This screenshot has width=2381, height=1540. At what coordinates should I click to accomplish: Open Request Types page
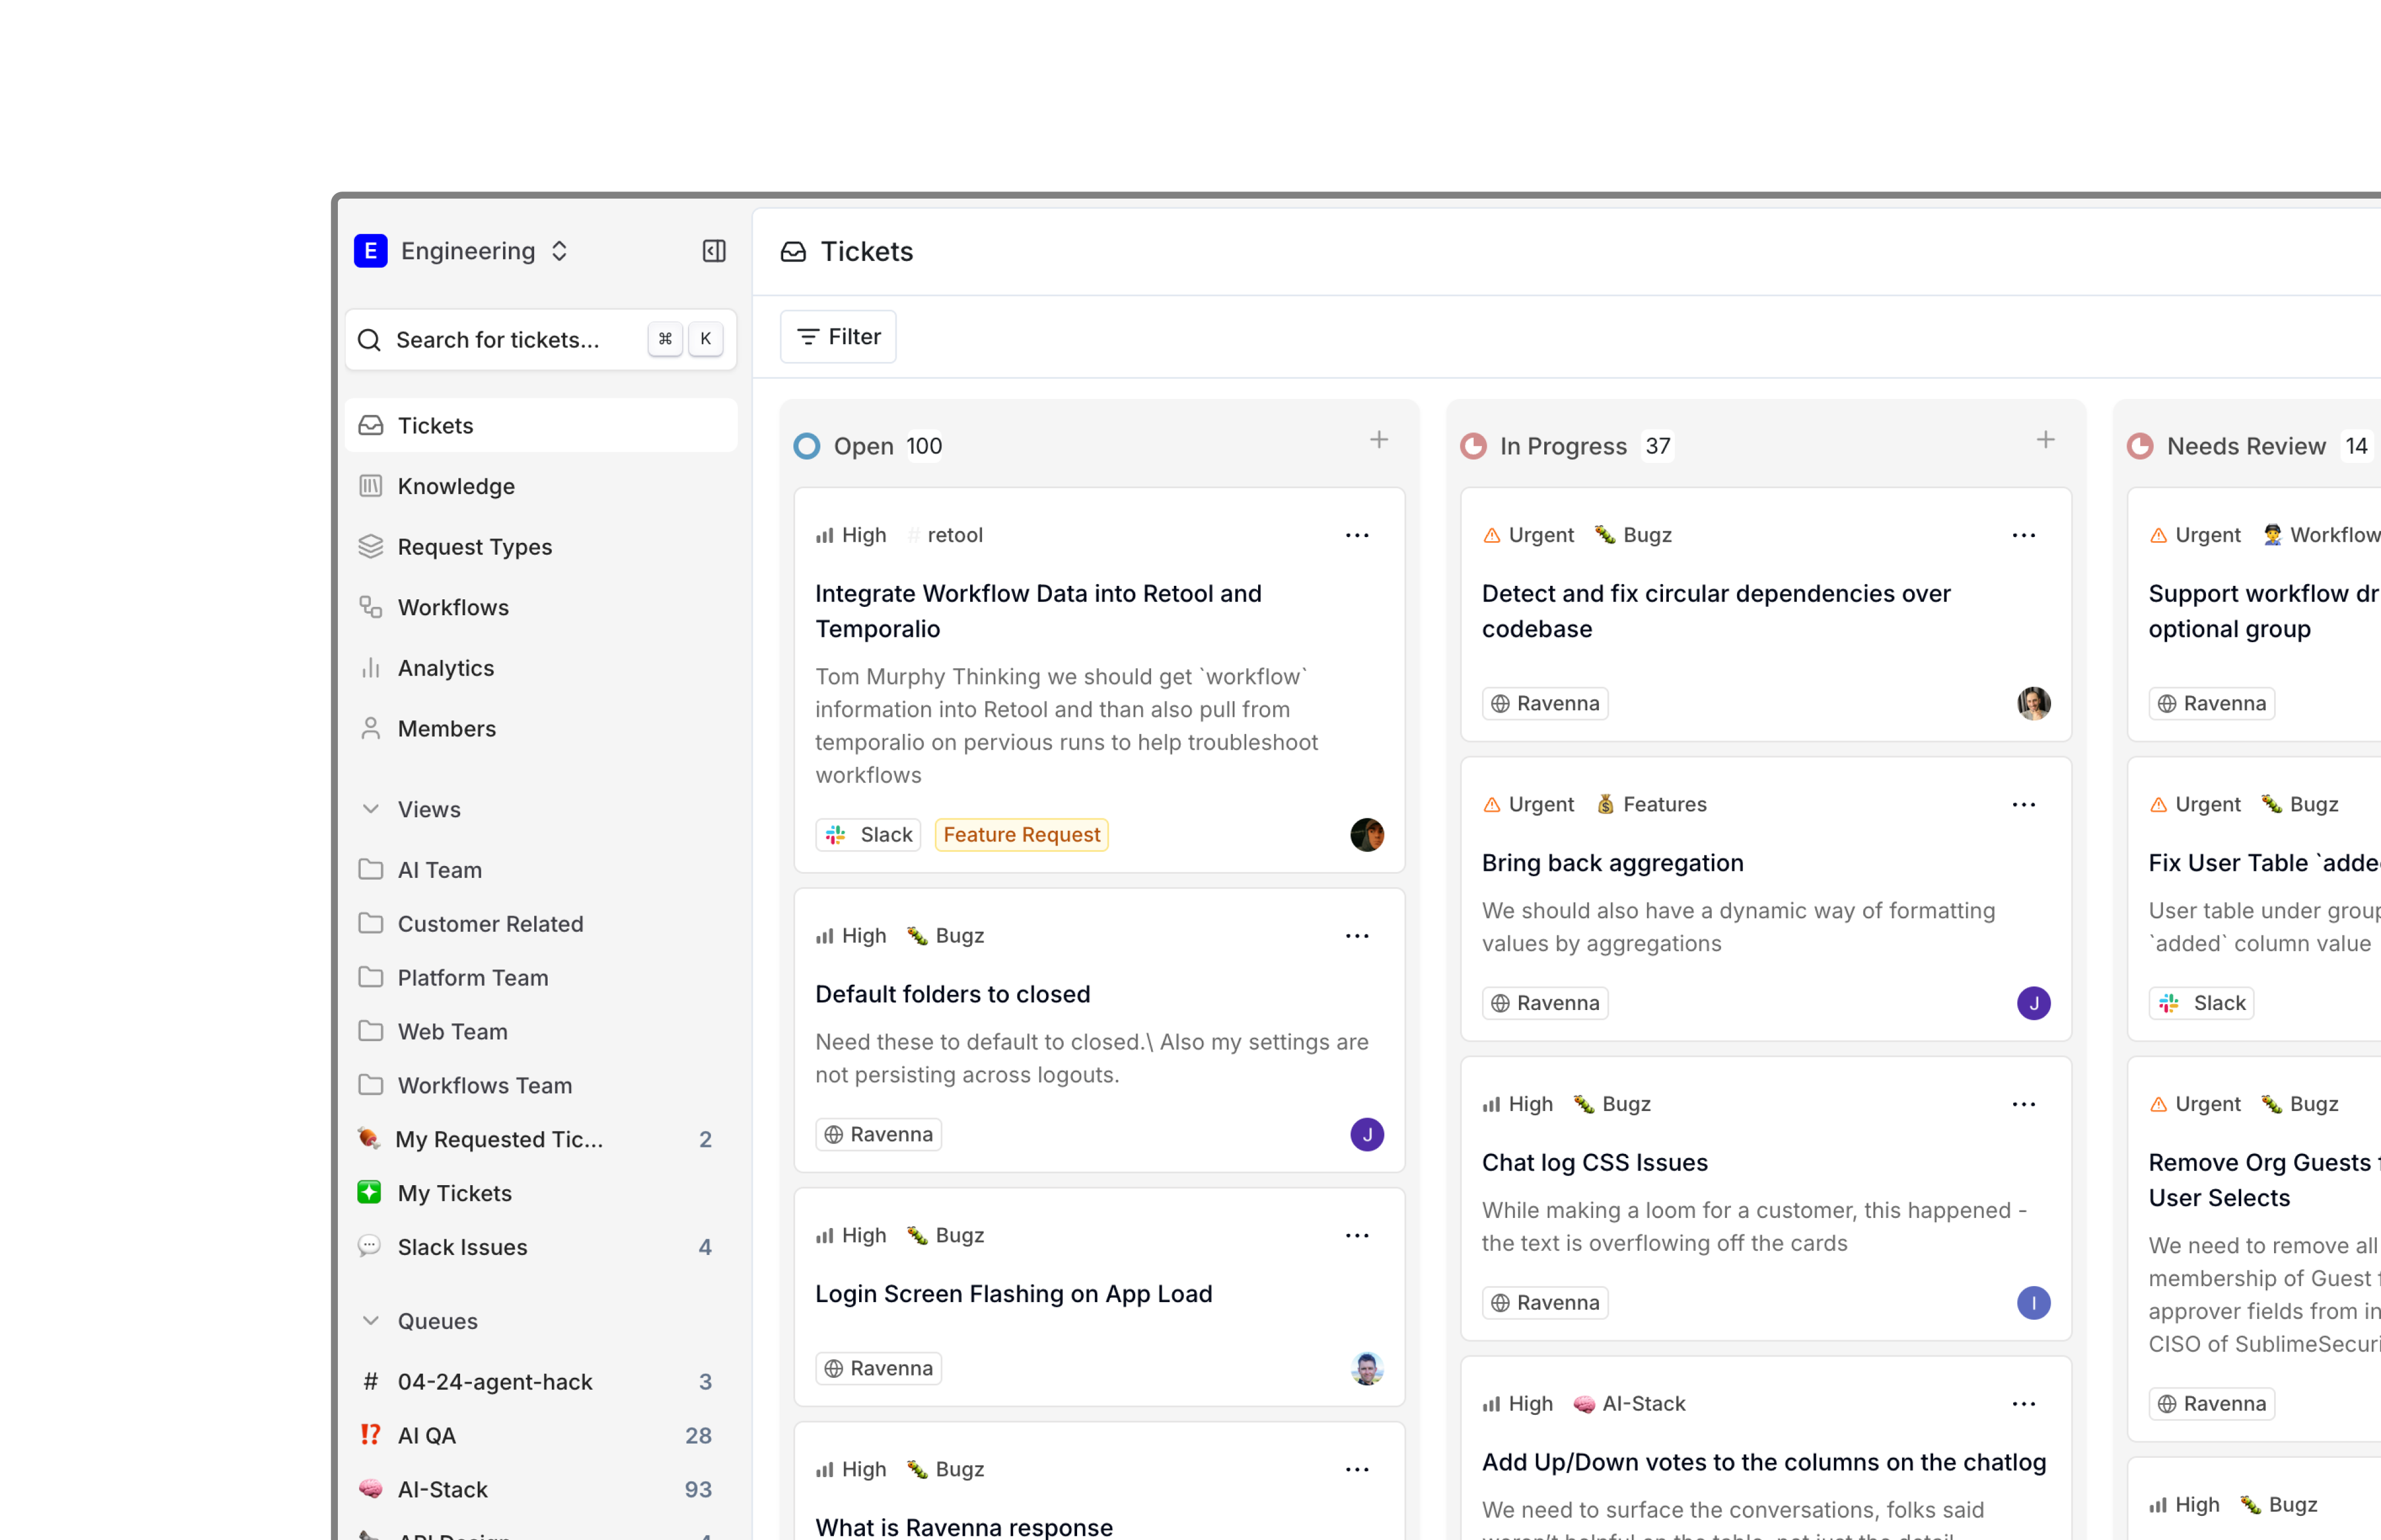click(541, 547)
